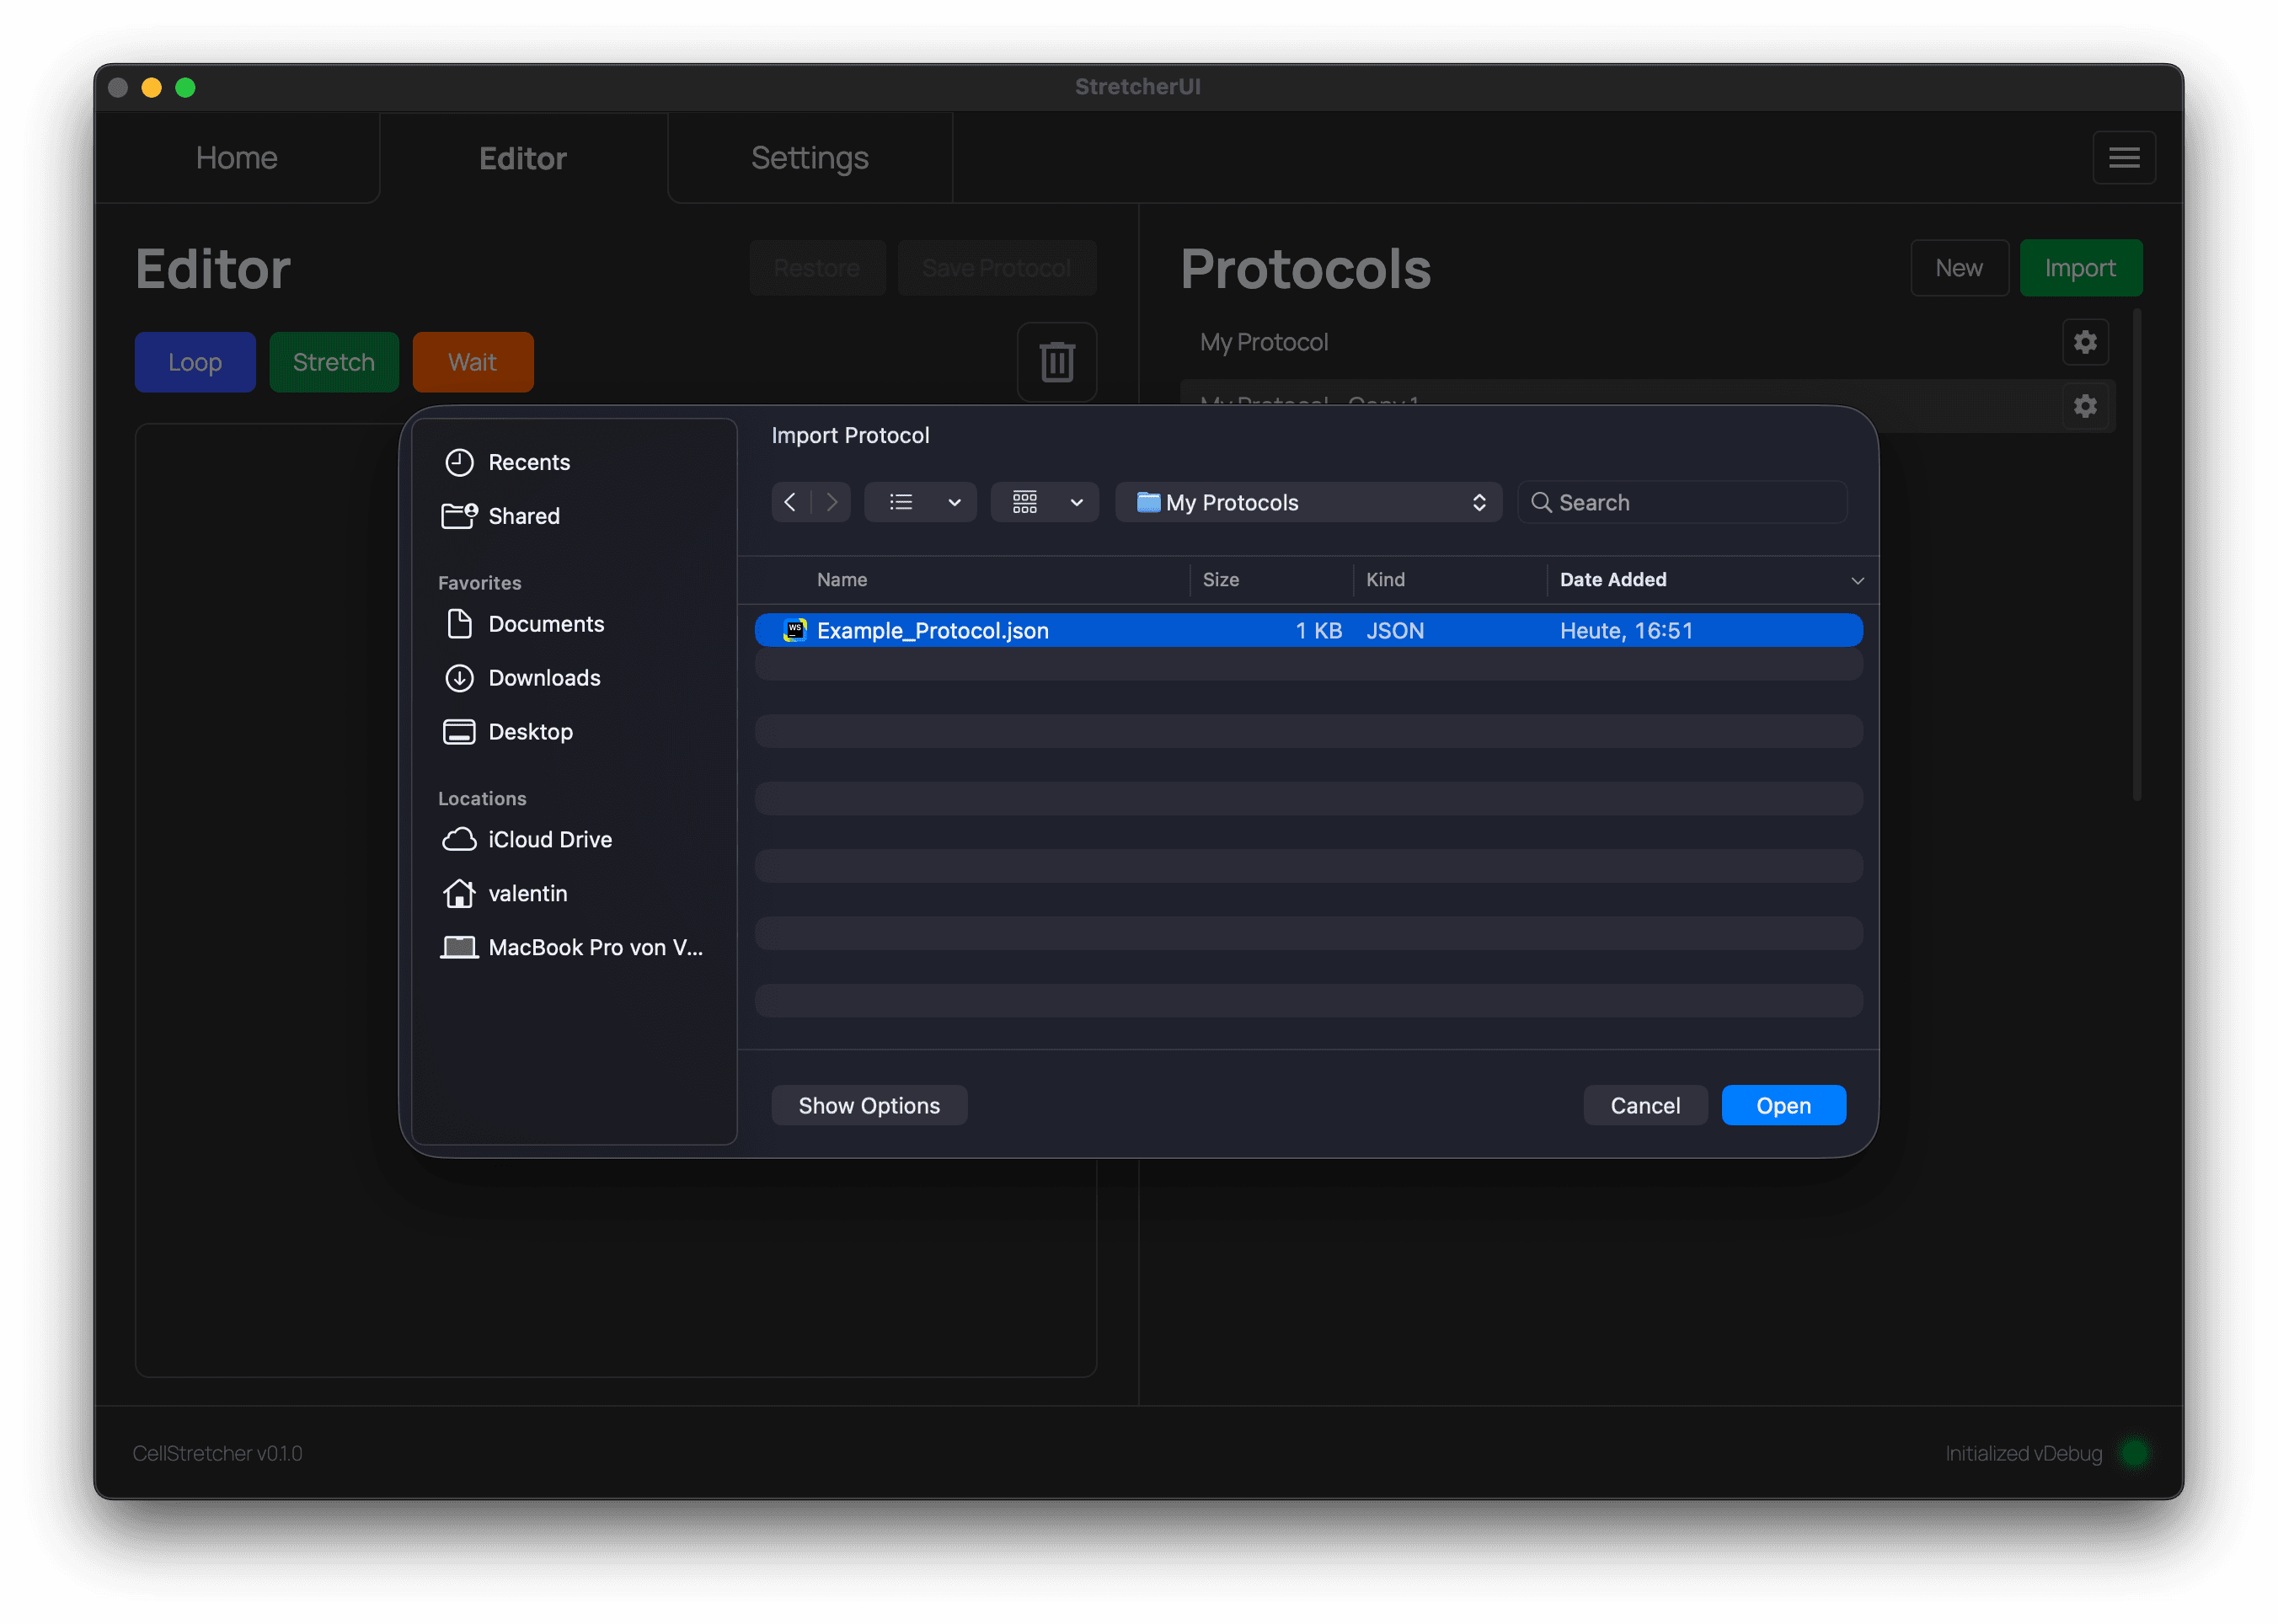Image resolution: width=2278 pixels, height=1624 pixels.
Task: Open list view options chevron
Action: (x=955, y=502)
